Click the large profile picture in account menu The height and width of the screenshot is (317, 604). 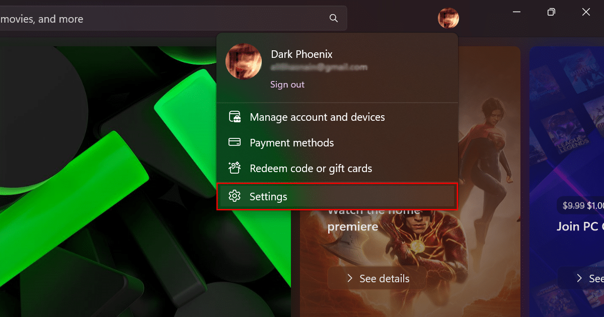(x=244, y=61)
